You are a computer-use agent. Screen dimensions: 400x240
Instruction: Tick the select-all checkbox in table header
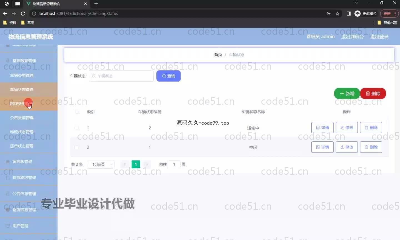point(77,112)
